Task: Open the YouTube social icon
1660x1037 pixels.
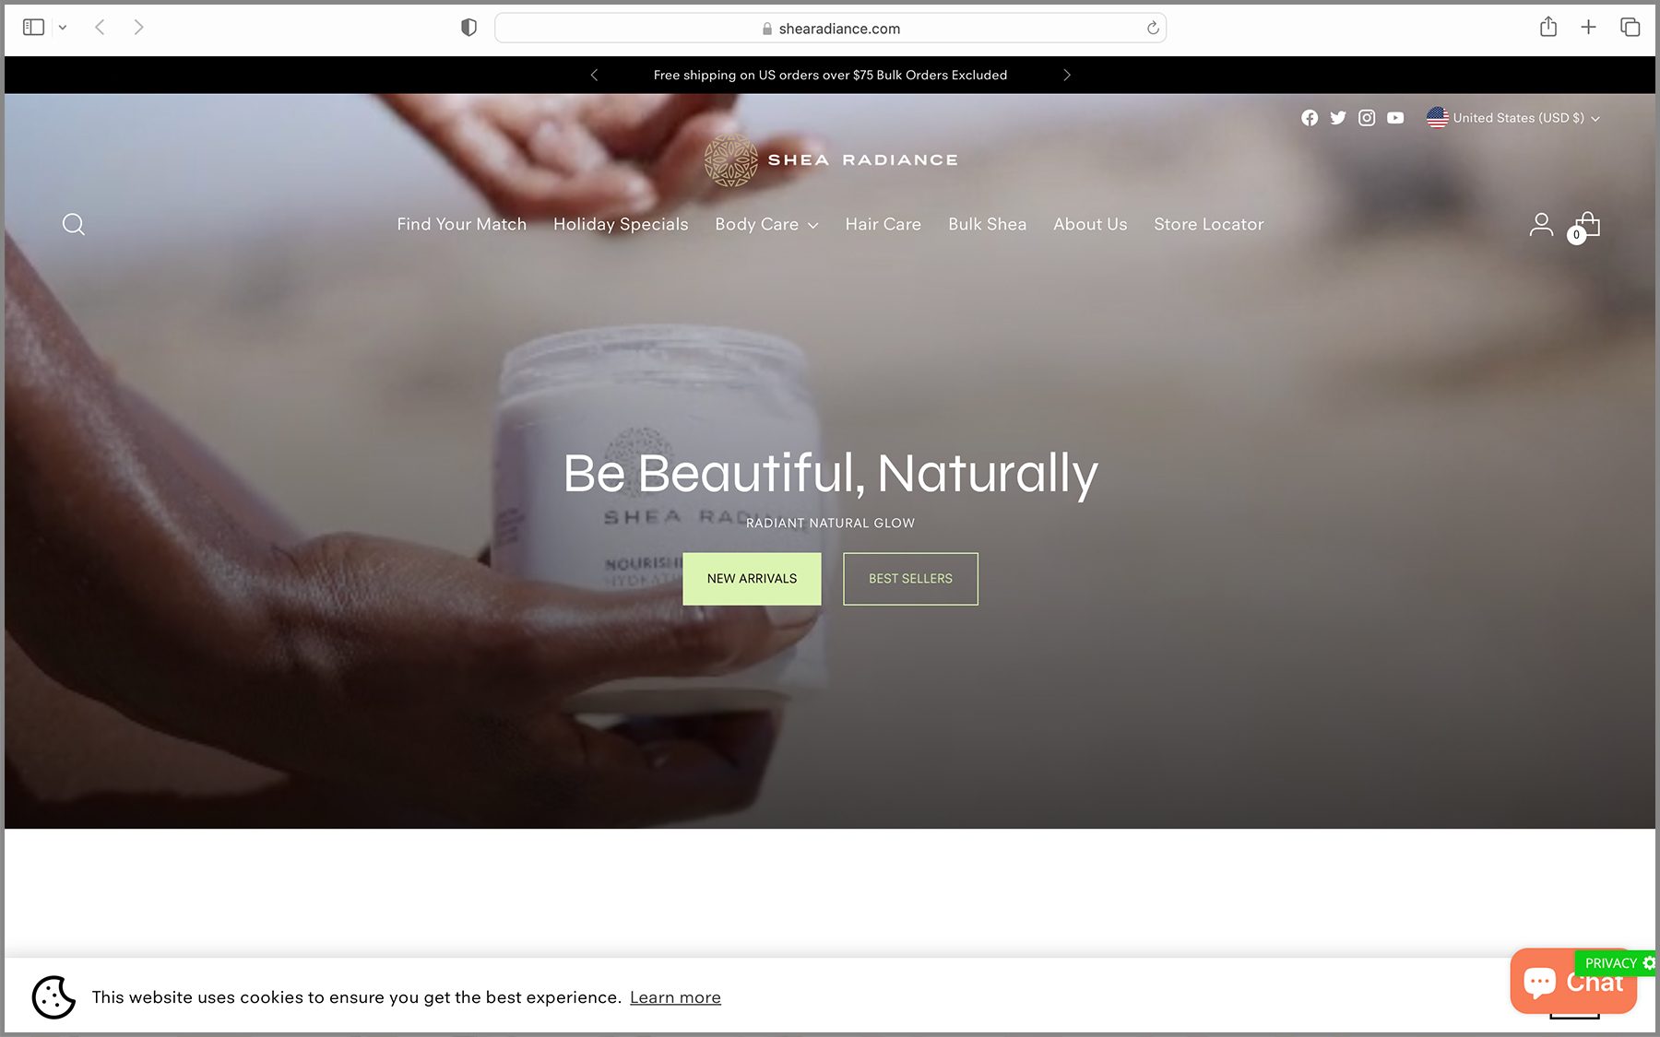Action: pos(1395,118)
